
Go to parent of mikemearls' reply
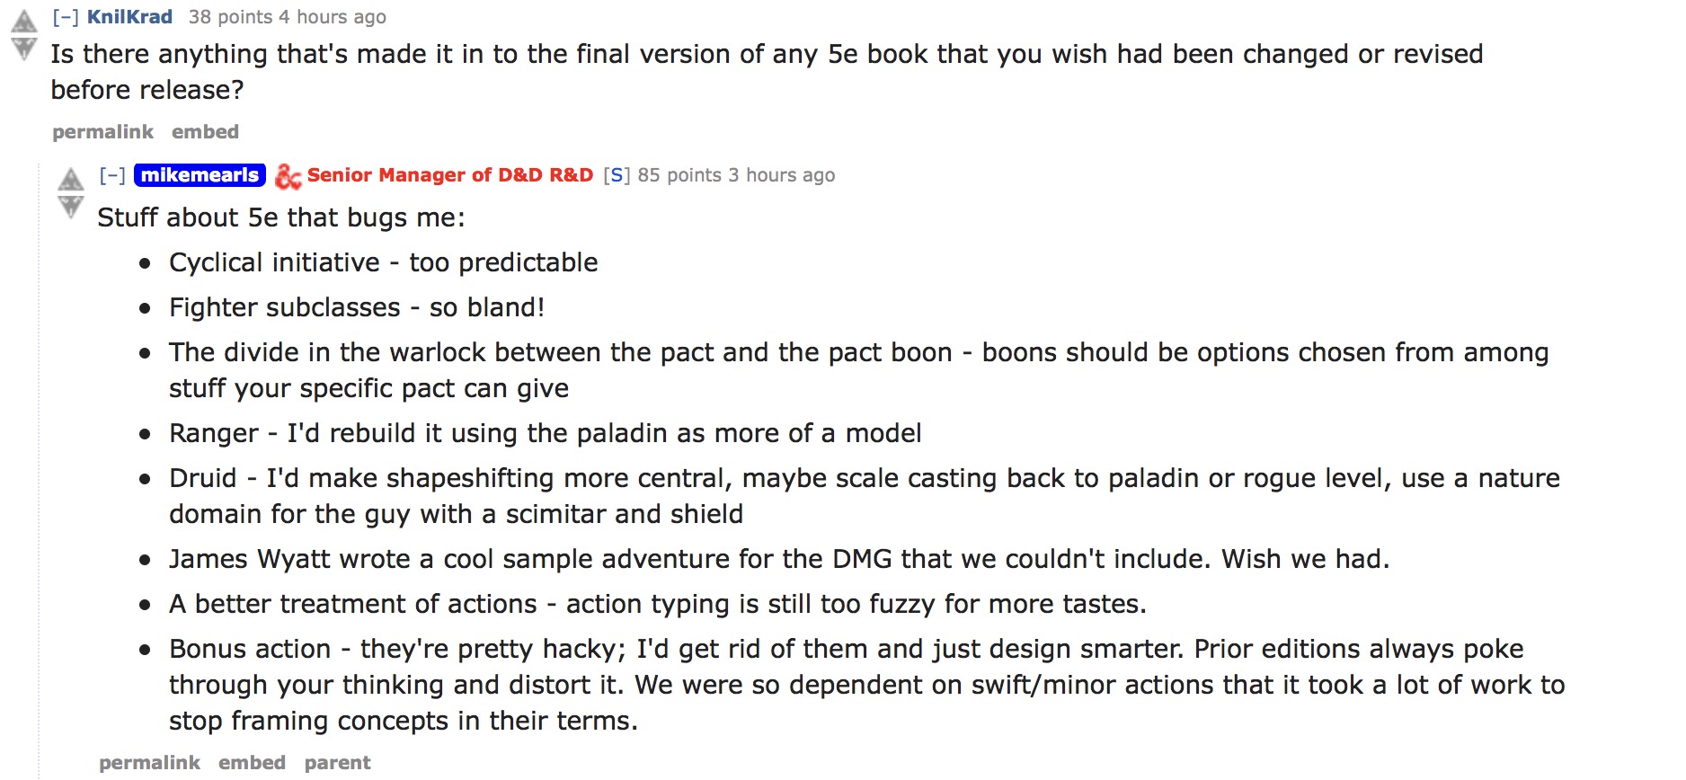(x=337, y=763)
